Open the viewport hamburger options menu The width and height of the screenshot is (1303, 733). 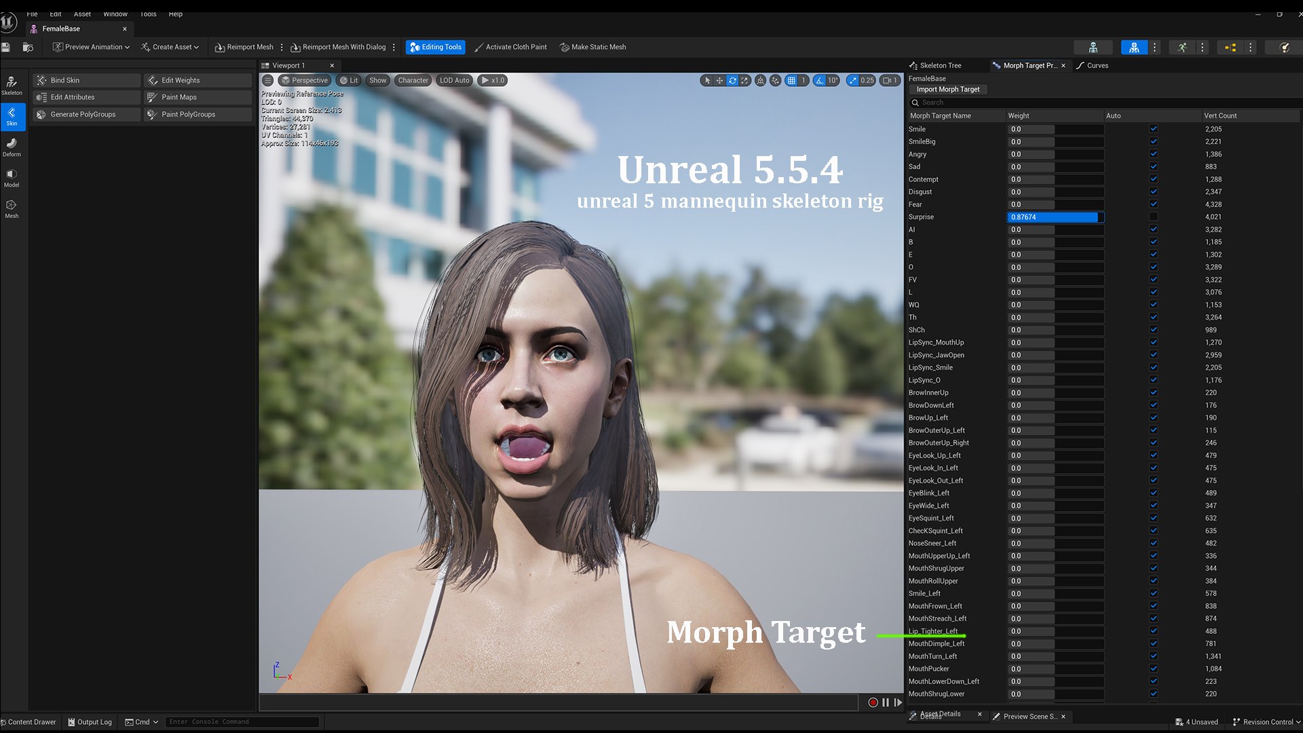[268, 80]
